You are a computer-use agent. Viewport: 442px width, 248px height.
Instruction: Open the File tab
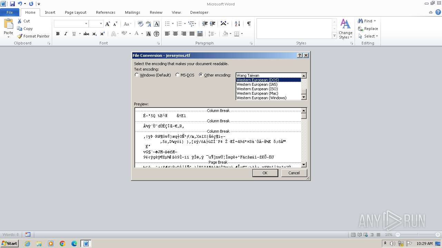pos(10,12)
